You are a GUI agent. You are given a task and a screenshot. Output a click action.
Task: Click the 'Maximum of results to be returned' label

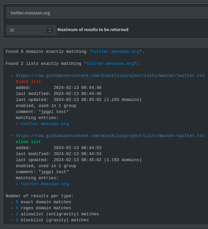click(93, 30)
